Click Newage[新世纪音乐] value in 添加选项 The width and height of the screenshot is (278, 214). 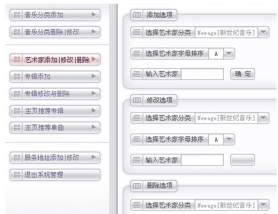point(226,33)
